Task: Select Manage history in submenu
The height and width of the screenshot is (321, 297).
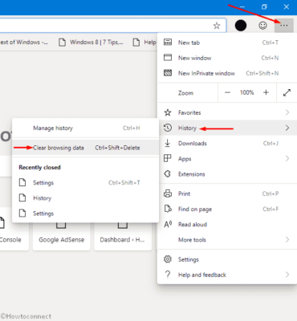Action: [x=85, y=128]
